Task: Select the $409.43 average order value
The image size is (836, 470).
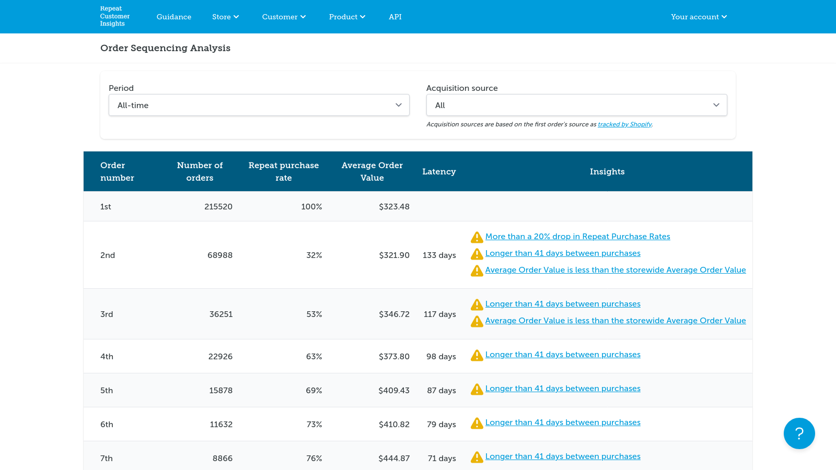Action: (x=394, y=391)
